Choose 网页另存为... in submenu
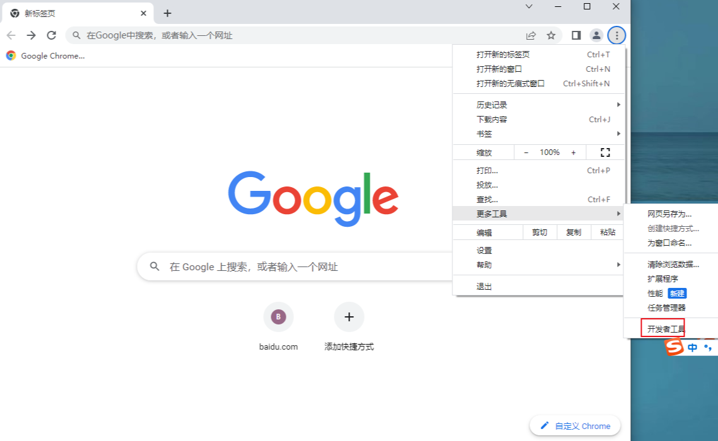718x441 pixels. [x=671, y=214]
